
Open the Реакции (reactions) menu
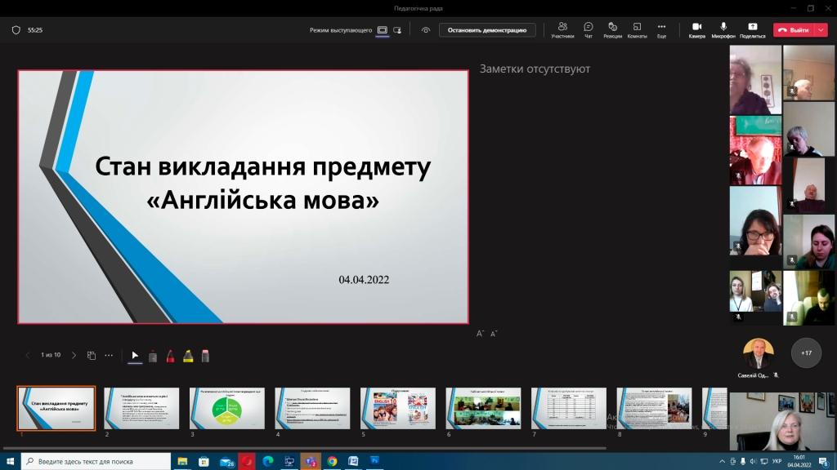point(612,29)
